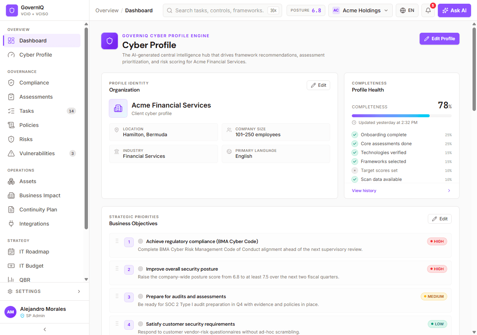Click the Primary Language globe icon
Viewport: 477px width, 335px height.
pyautogui.click(x=229, y=151)
